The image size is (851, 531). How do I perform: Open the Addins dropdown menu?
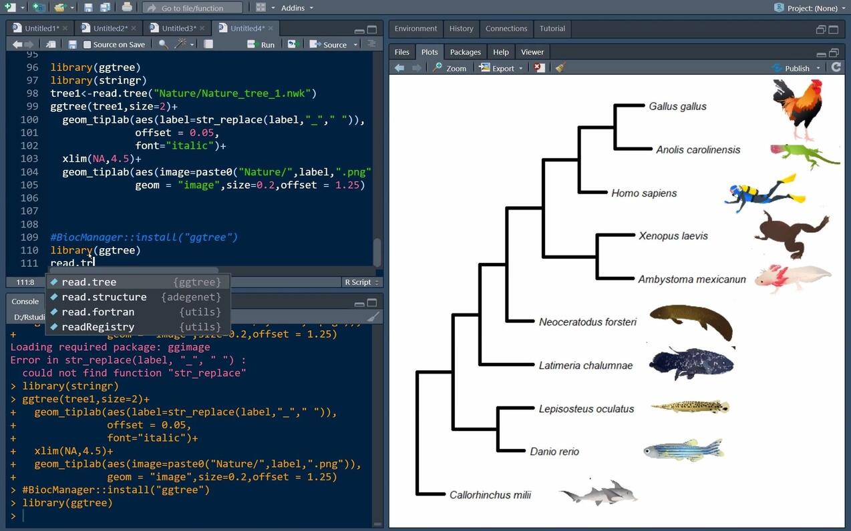pos(297,7)
